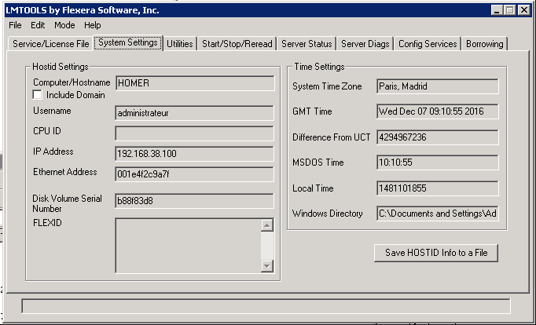Open the Edit menu
This screenshot has height=325, width=536.
pyautogui.click(x=38, y=25)
